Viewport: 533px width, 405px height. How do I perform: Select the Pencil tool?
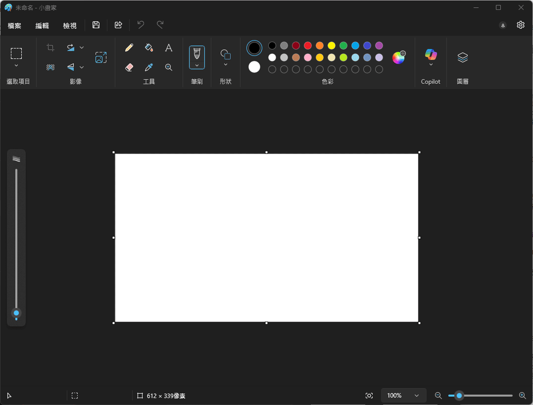coord(129,48)
